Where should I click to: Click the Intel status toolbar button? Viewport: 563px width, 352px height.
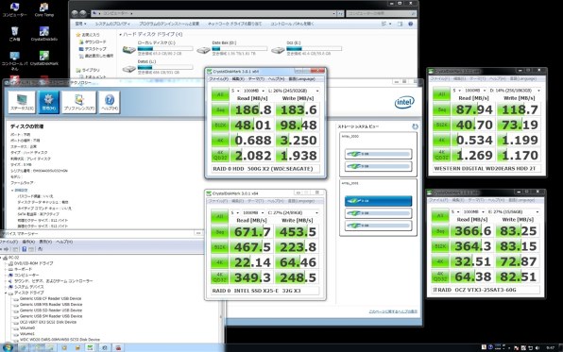click(22, 102)
